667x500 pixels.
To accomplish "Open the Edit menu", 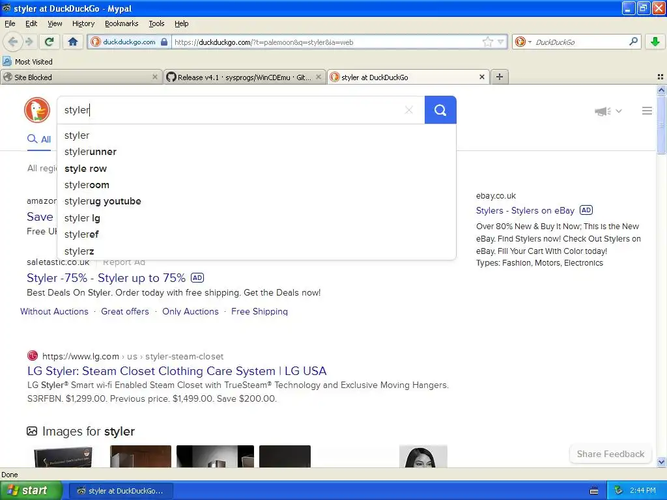I will click(x=31, y=23).
